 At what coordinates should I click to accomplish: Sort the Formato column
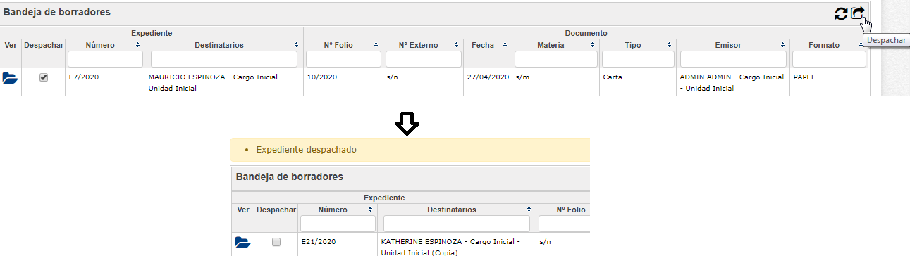pyautogui.click(x=861, y=45)
